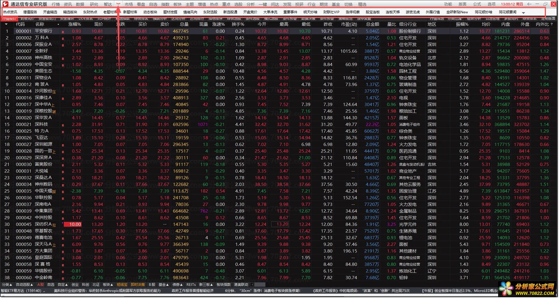Expand the 分类▲ category list
Viewport: 559px width, 298px height.
pos(7,285)
